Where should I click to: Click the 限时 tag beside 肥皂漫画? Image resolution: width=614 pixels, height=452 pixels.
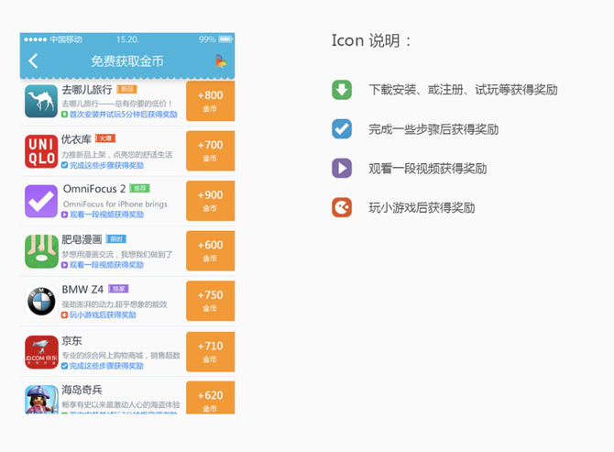pyautogui.click(x=115, y=239)
